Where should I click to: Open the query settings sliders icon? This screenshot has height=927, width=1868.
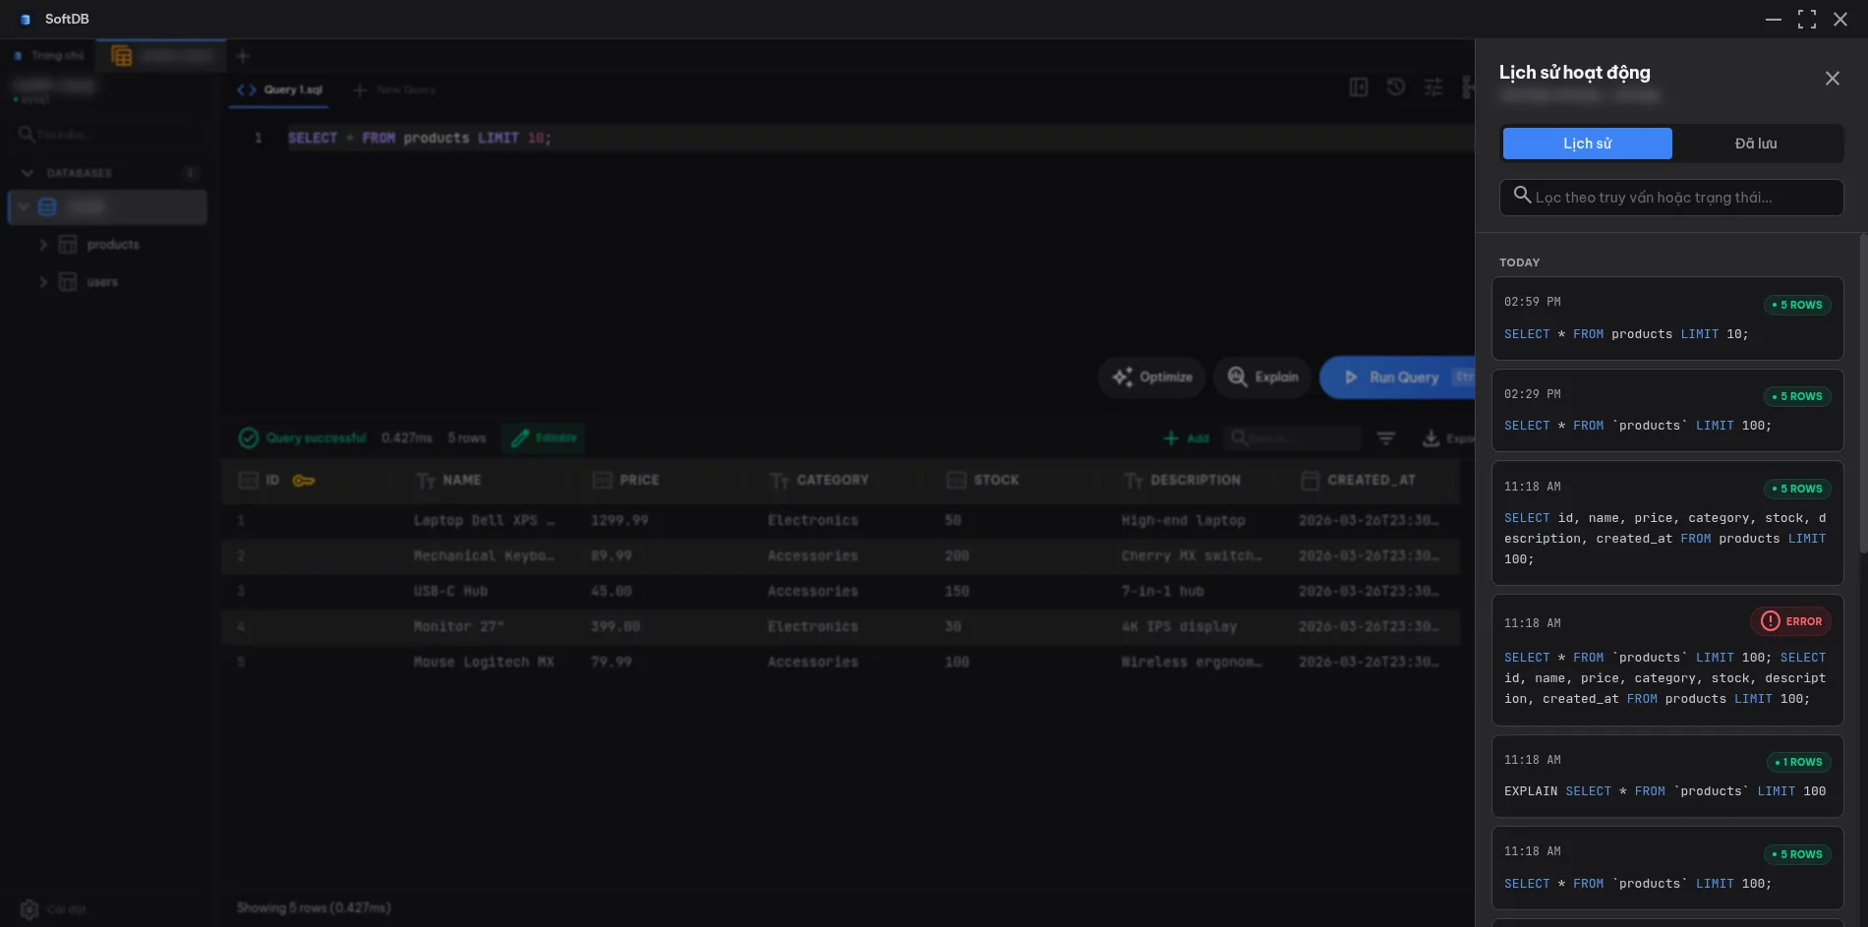[x=1433, y=87]
